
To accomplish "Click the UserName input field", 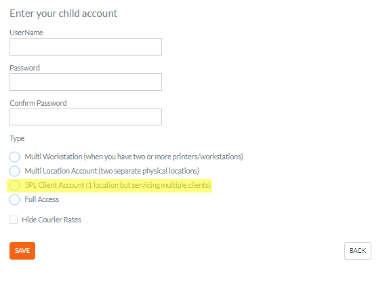I will 85,47.
